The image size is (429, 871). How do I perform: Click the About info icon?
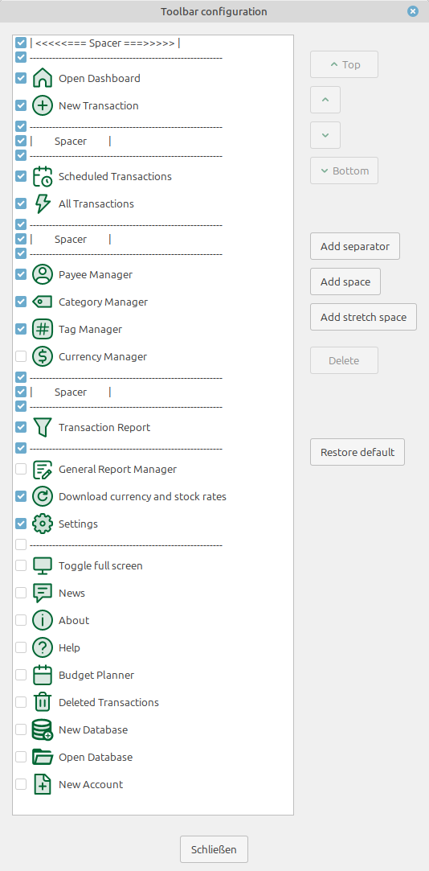[43, 620]
